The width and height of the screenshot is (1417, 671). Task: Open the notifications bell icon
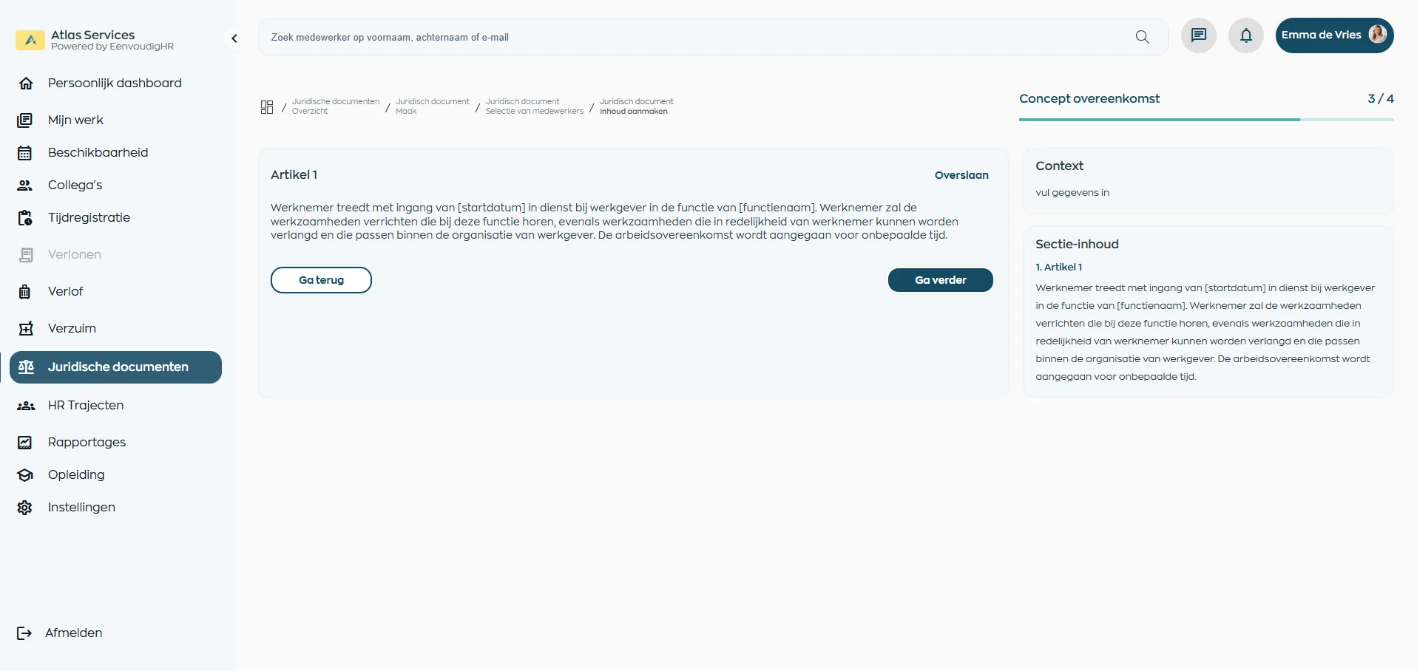click(x=1245, y=35)
